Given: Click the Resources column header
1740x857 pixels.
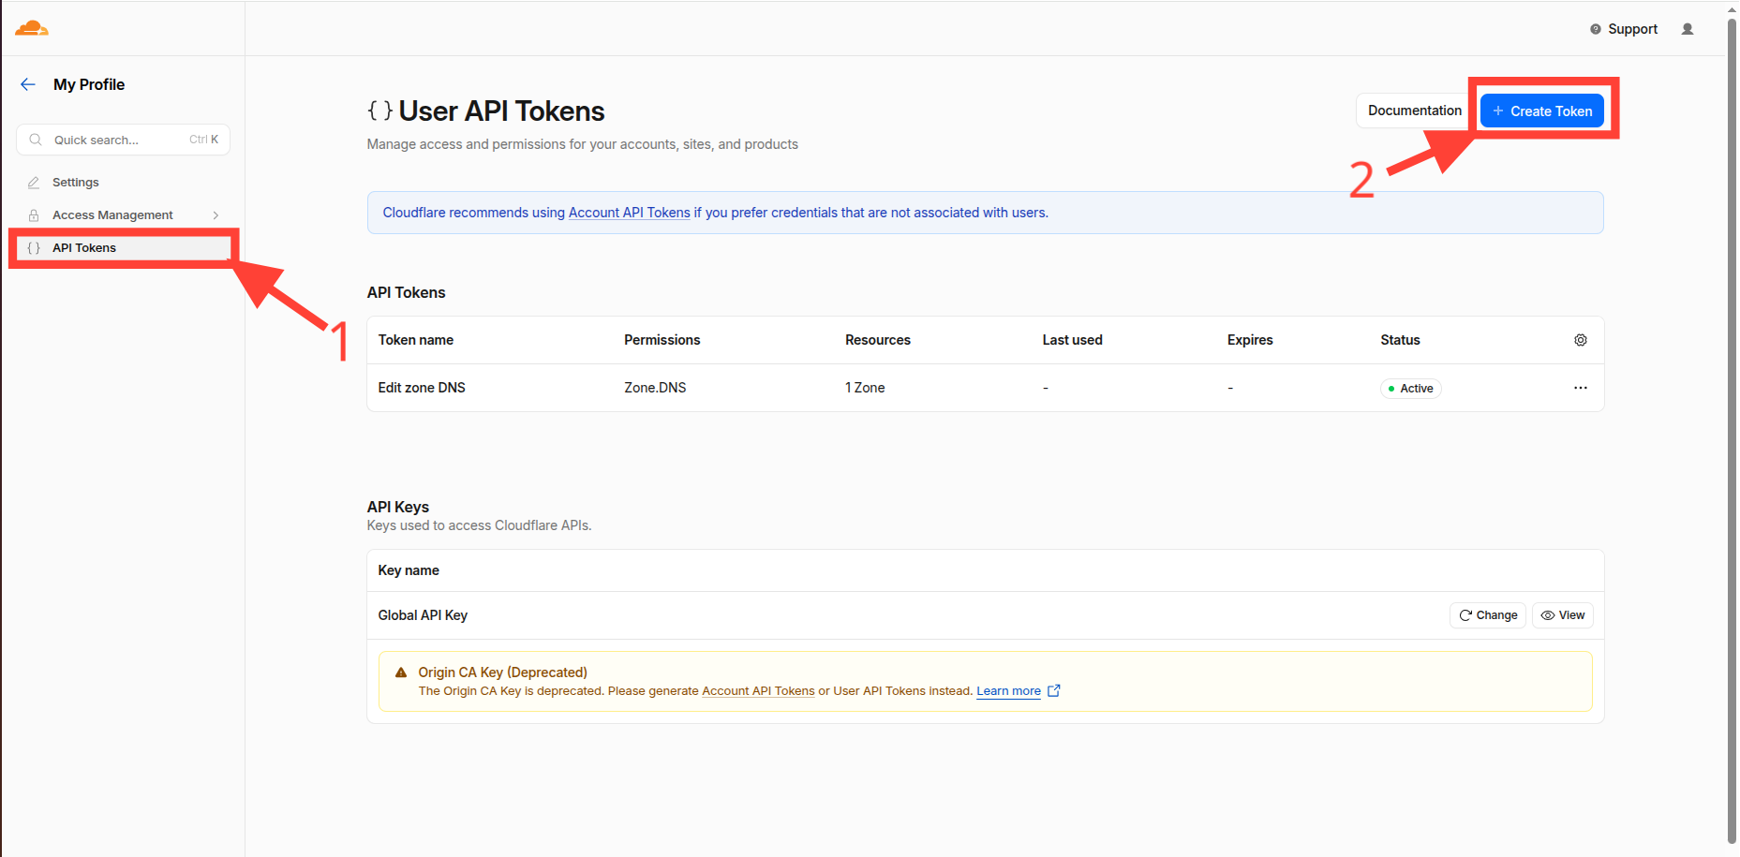Looking at the screenshot, I should tap(878, 340).
